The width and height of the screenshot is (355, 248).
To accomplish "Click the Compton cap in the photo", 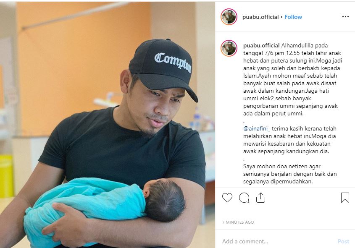I will pyautogui.click(x=163, y=68).
